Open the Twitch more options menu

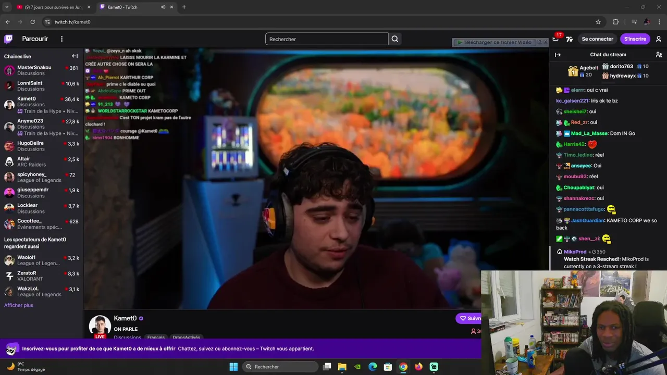pos(61,39)
